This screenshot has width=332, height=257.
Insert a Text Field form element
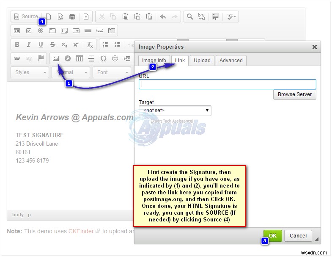52,31
